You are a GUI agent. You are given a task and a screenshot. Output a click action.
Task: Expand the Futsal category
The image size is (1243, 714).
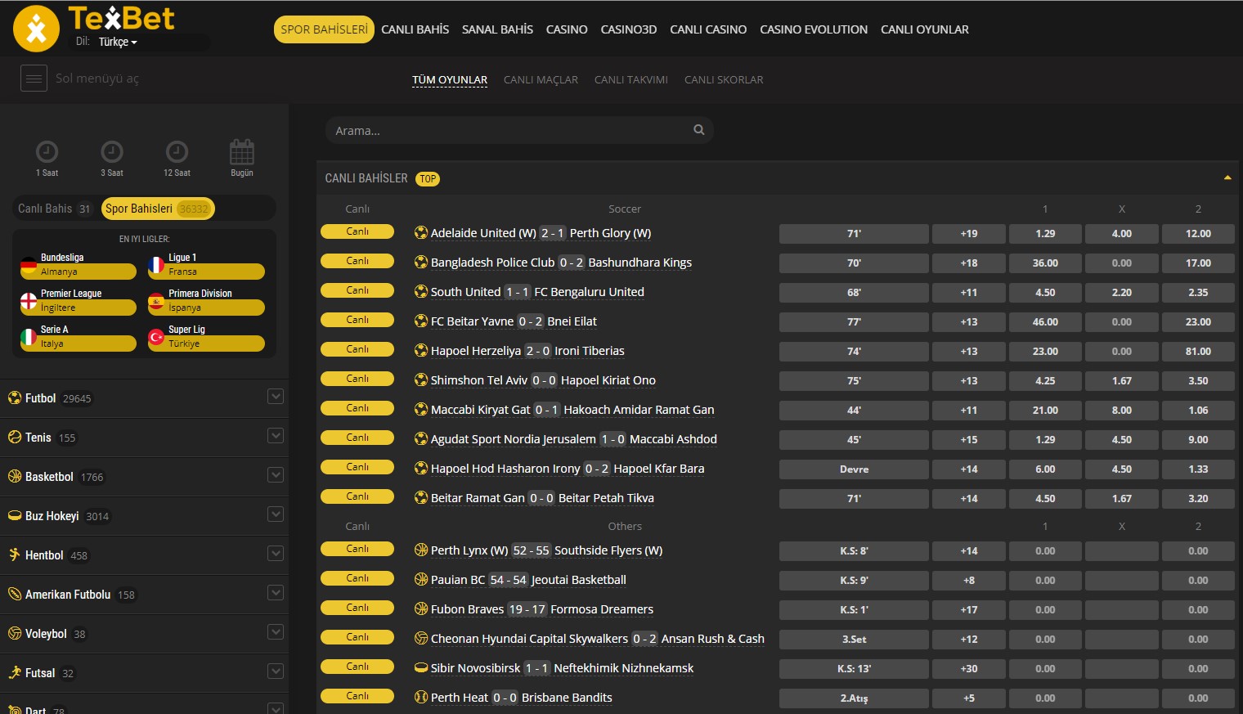pyautogui.click(x=276, y=671)
